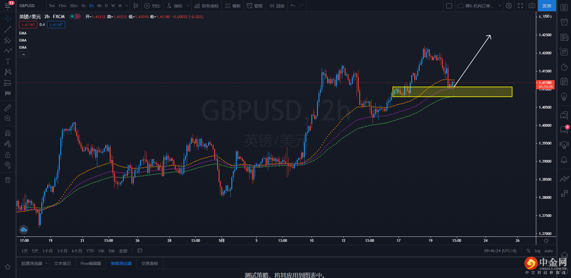
Task: Expand the indicators favorites dropdown arrow
Action: coord(188,6)
